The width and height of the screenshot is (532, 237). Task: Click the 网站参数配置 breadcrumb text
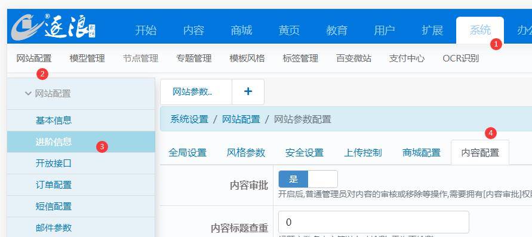[302, 119]
